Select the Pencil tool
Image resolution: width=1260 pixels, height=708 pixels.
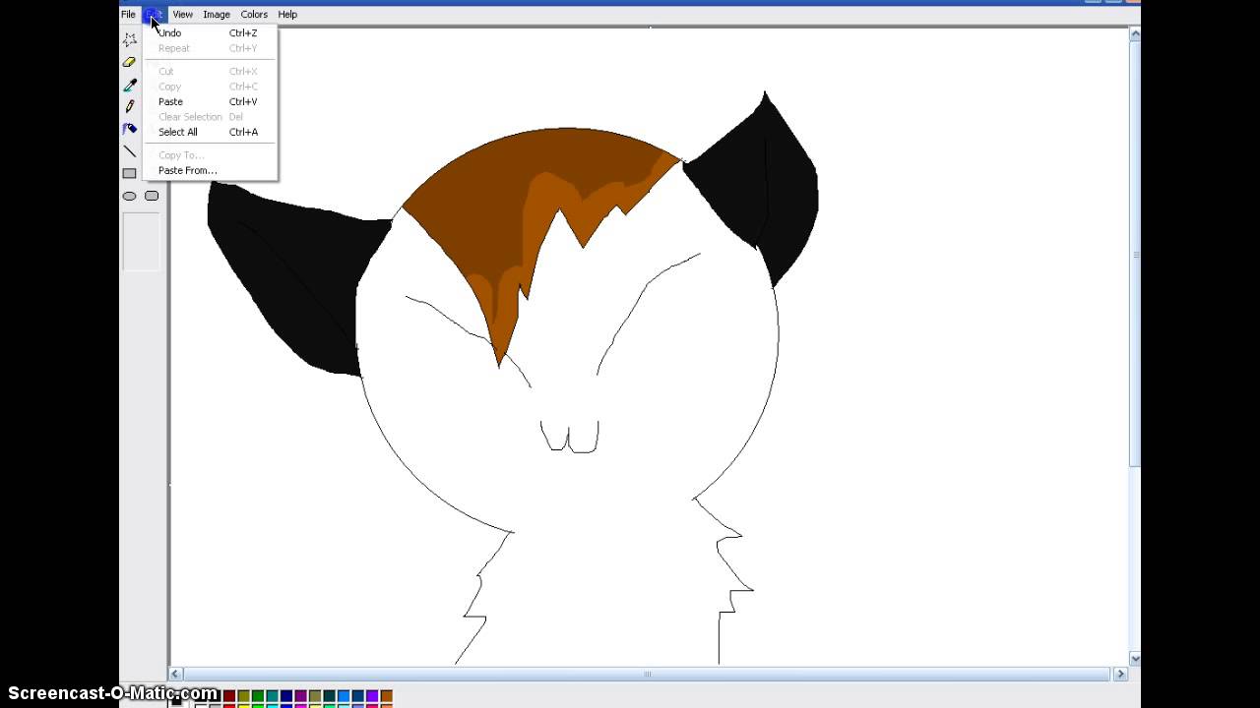point(129,106)
